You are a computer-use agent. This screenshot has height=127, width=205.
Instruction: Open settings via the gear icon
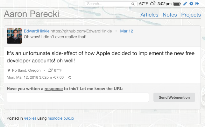pos(191,4)
